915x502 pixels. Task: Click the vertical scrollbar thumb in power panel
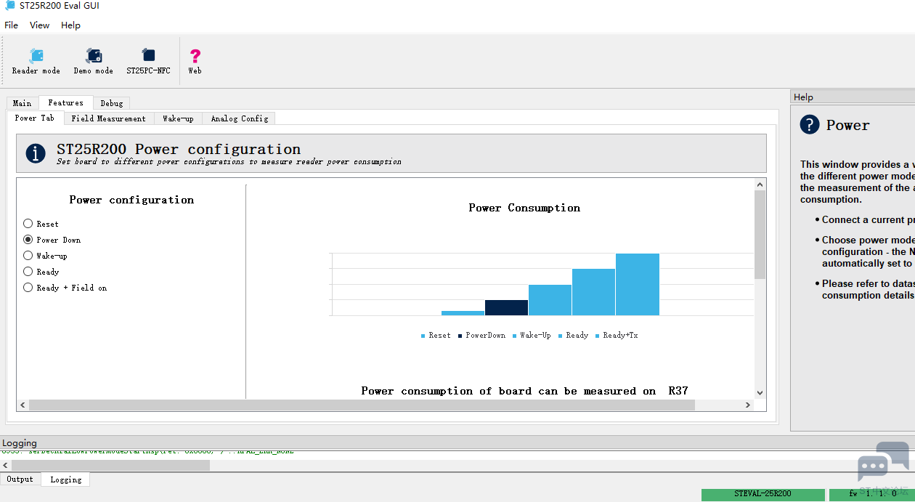[760, 235]
